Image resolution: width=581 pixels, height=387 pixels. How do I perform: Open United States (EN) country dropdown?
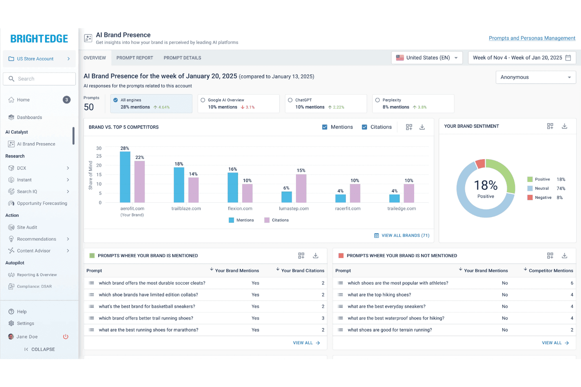(x=427, y=58)
